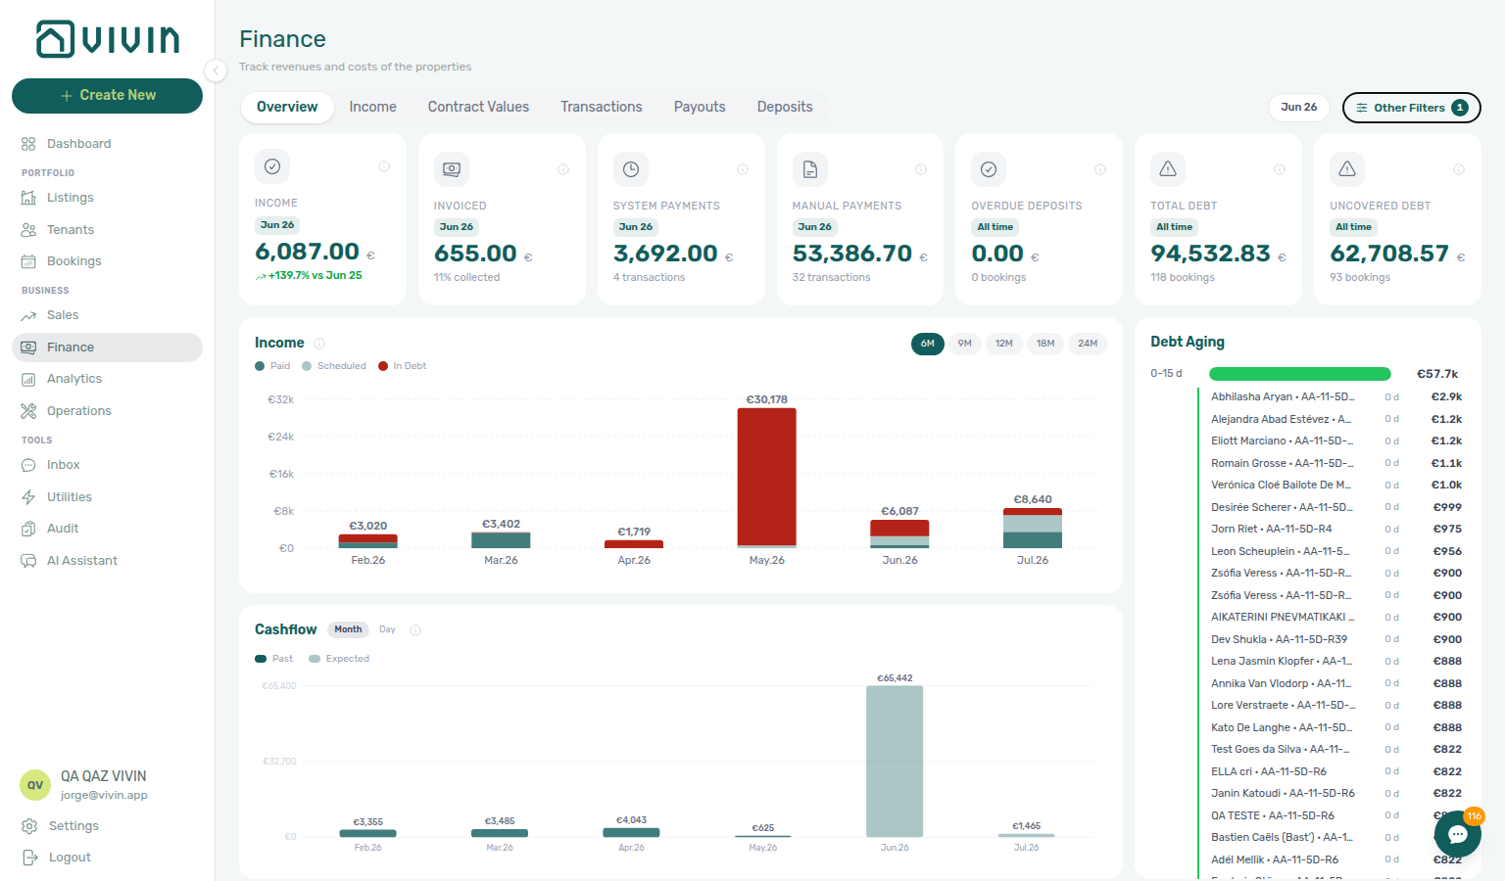Click the Feb.26 income bar
The height and width of the screenshot is (881, 1505).
(367, 541)
